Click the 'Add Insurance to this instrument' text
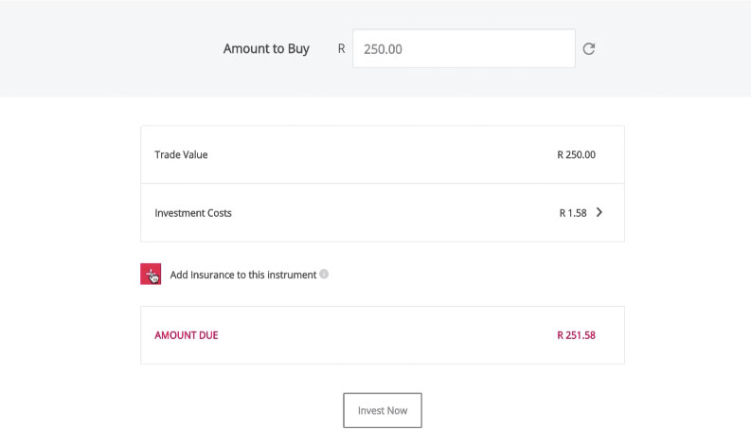 [242, 276]
